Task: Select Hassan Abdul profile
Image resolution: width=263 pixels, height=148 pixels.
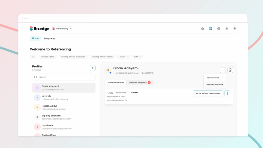Action: [64, 107]
